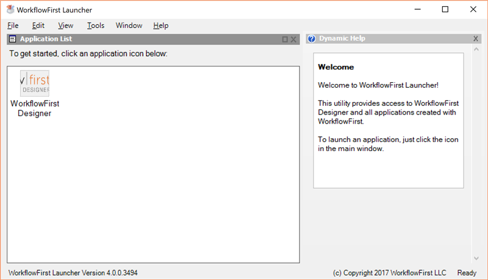Click the 'To launch an application' help paragraph
The image size is (488, 280).
pos(388,144)
